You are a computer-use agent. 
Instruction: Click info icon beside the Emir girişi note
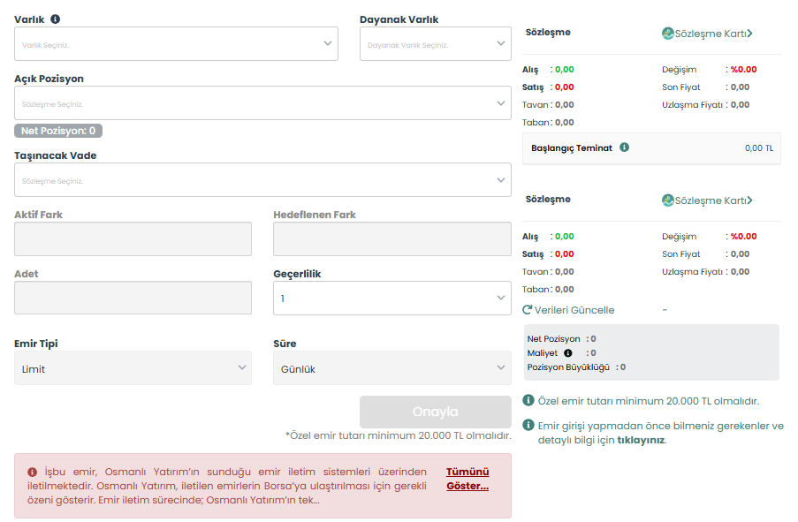528,425
